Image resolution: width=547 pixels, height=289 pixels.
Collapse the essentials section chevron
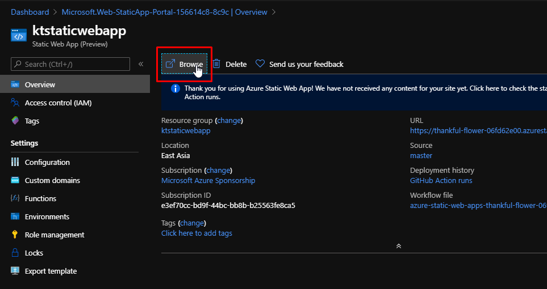tap(399, 246)
